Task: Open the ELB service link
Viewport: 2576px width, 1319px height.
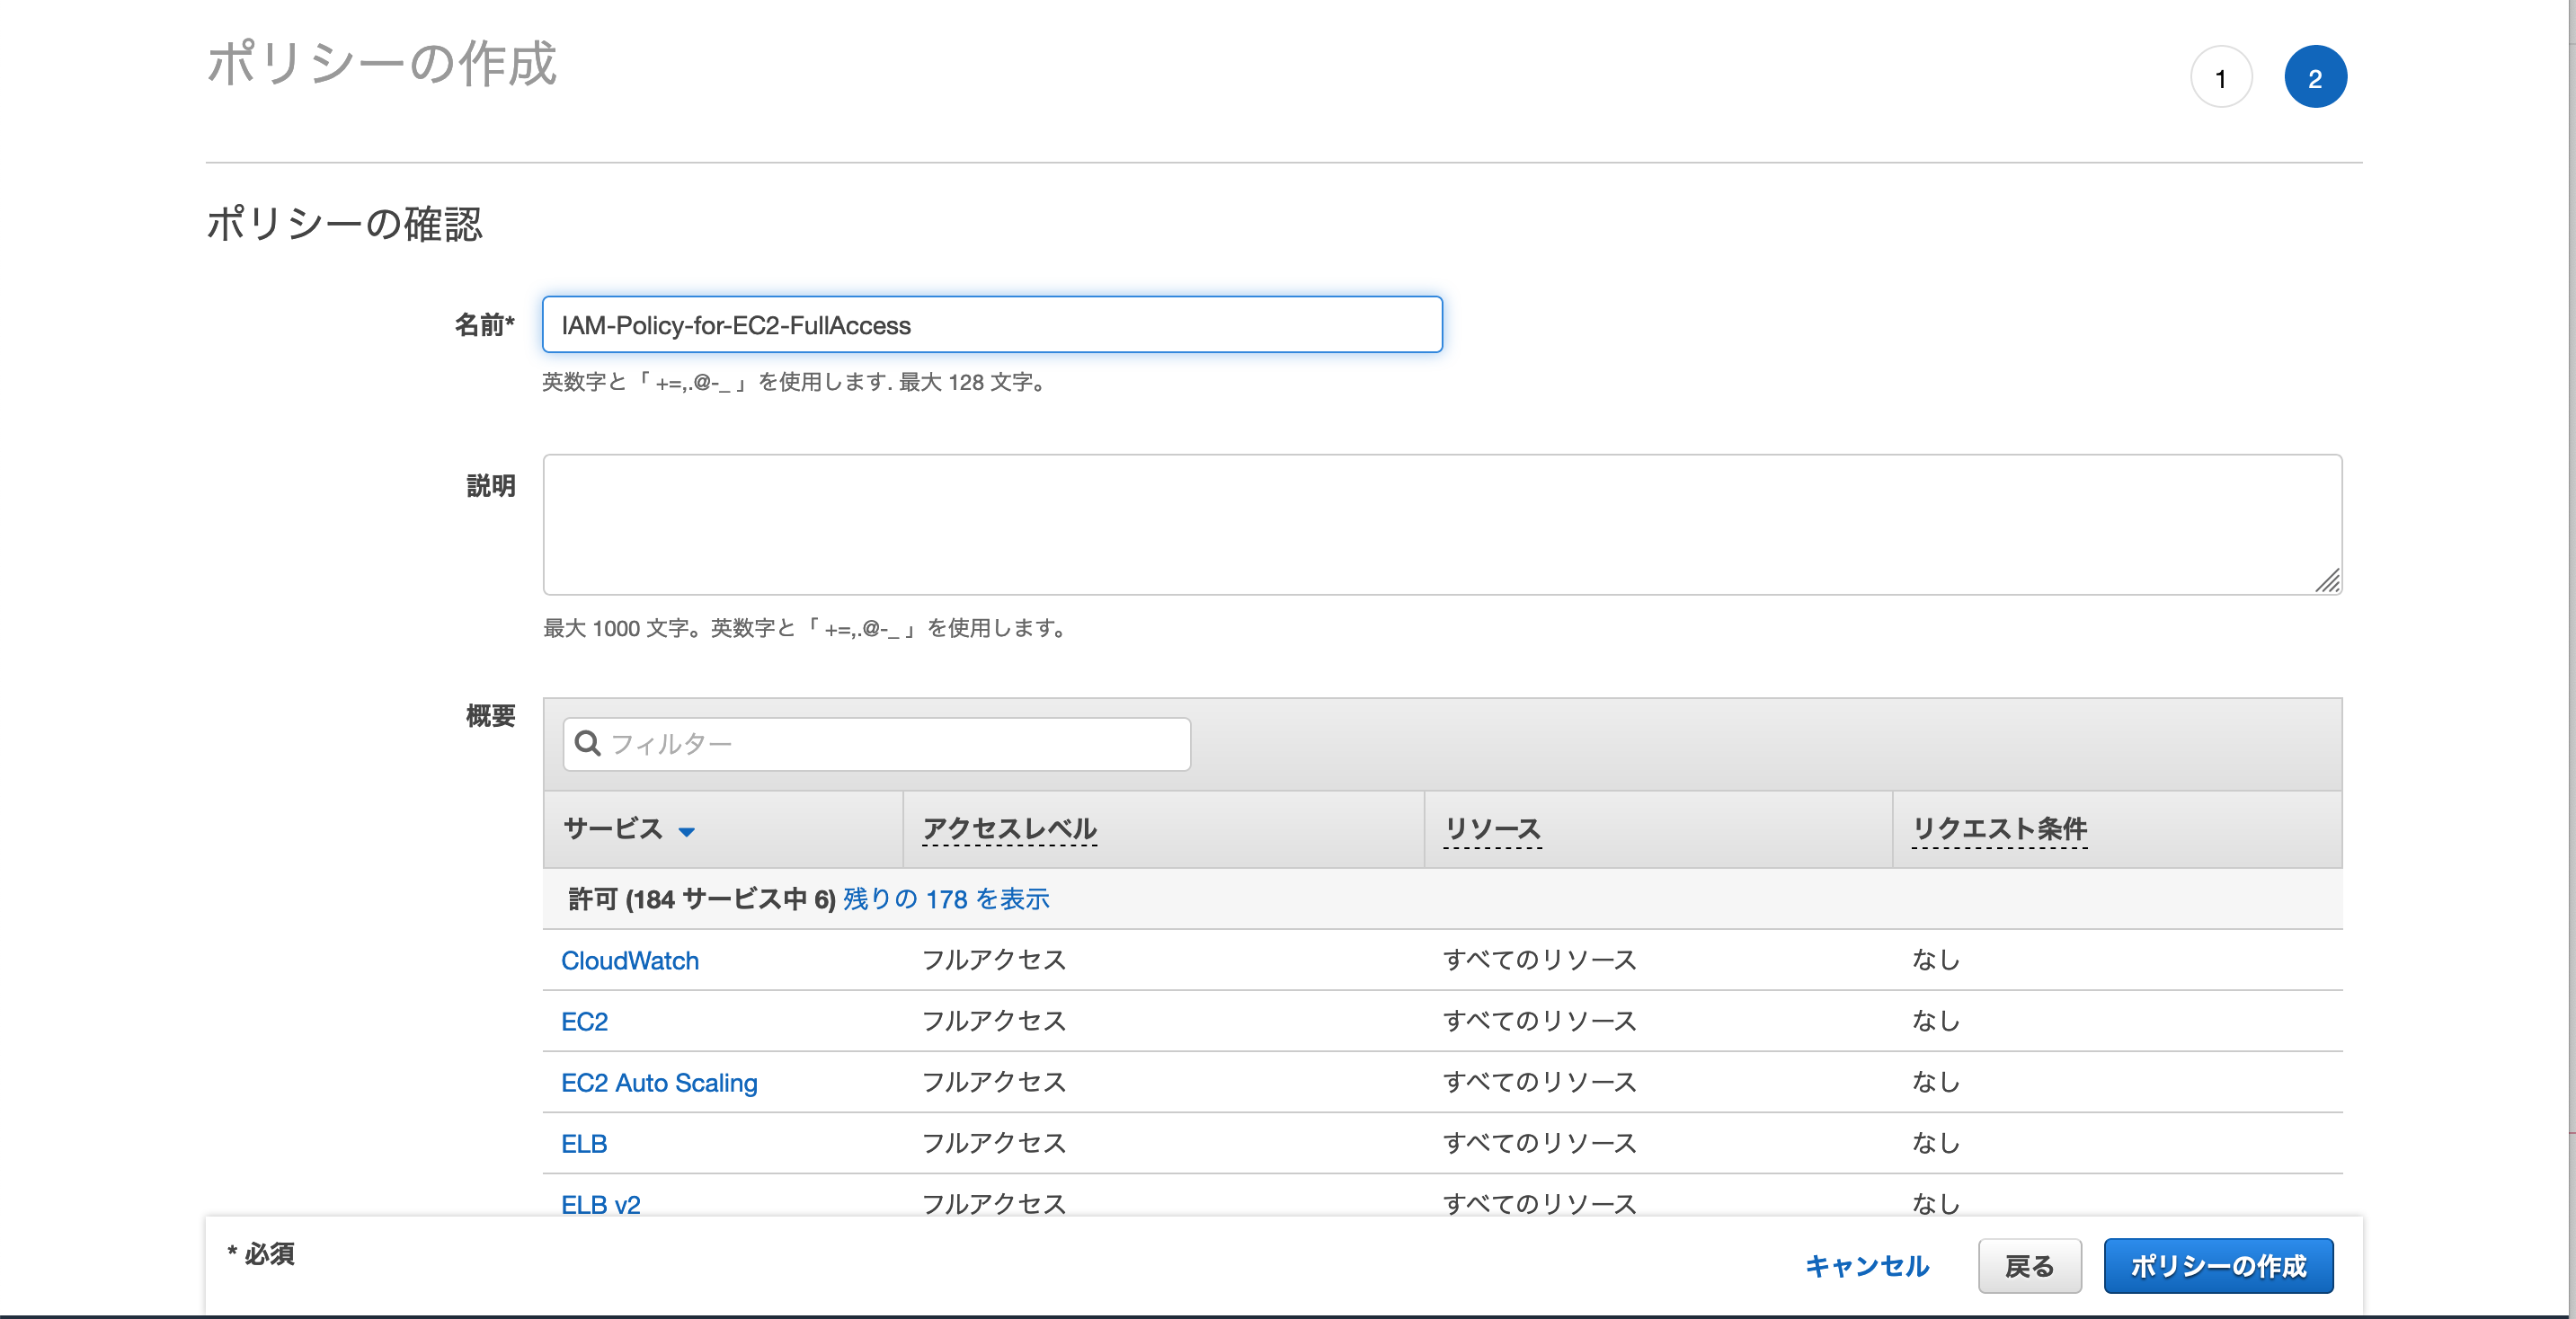Action: (x=584, y=1144)
